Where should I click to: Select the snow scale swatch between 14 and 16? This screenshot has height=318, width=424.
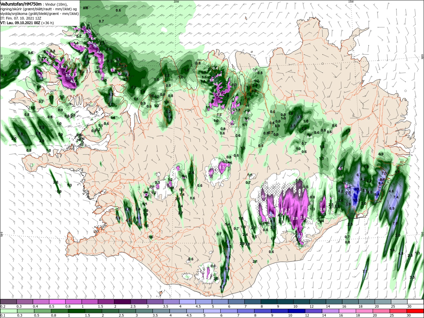tap(334, 302)
